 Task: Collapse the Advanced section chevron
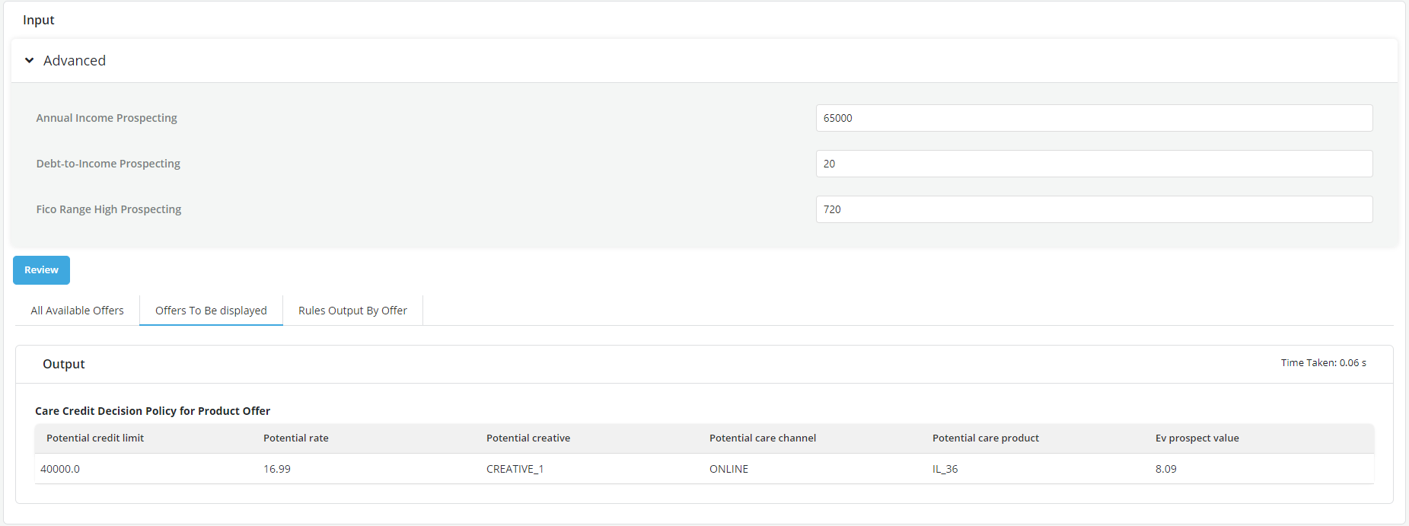(x=30, y=61)
